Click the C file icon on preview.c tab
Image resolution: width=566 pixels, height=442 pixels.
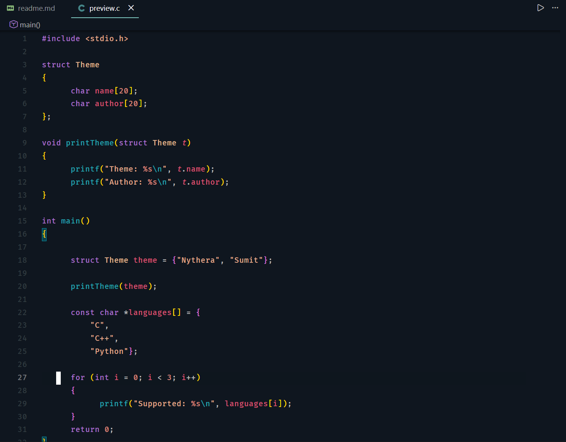pos(82,8)
